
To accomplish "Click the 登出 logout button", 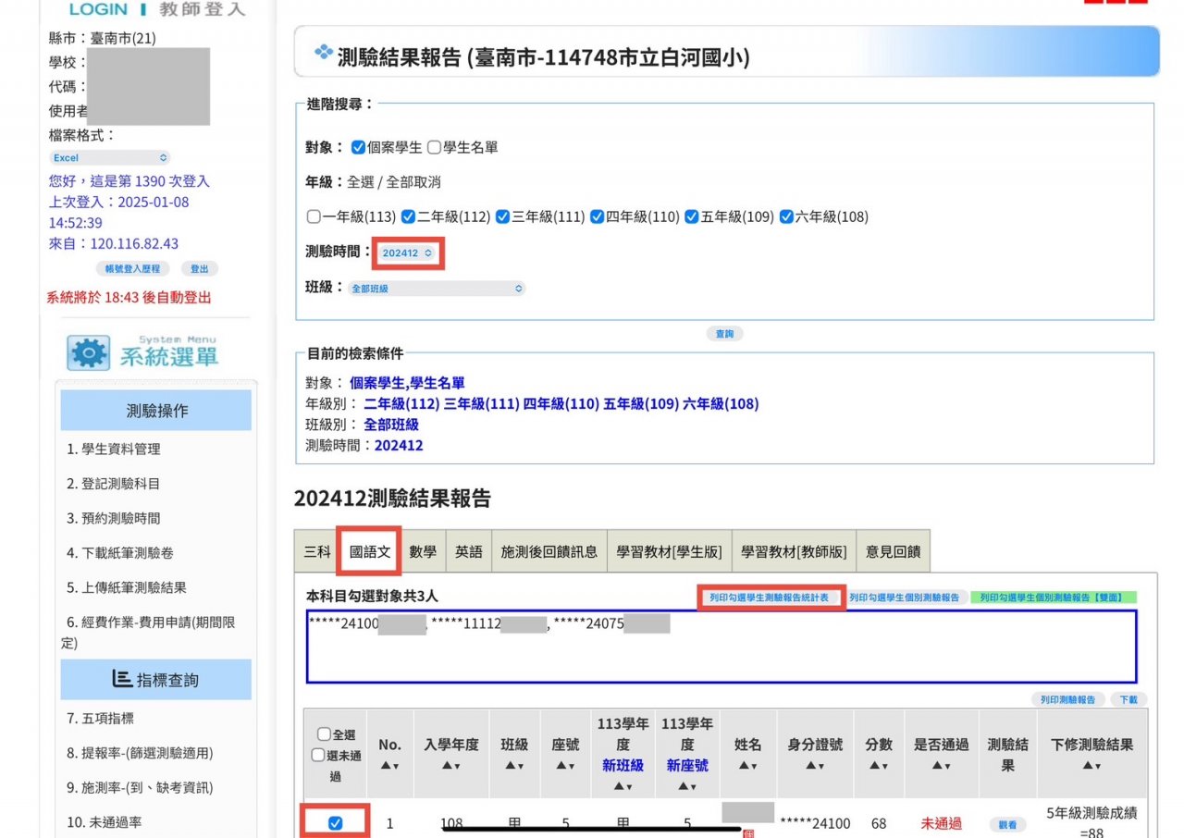I will point(199,269).
